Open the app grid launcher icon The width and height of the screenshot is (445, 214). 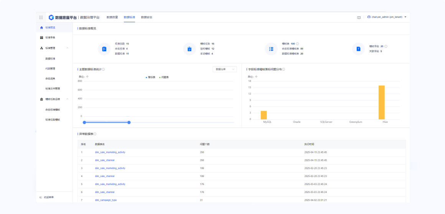click(41, 17)
